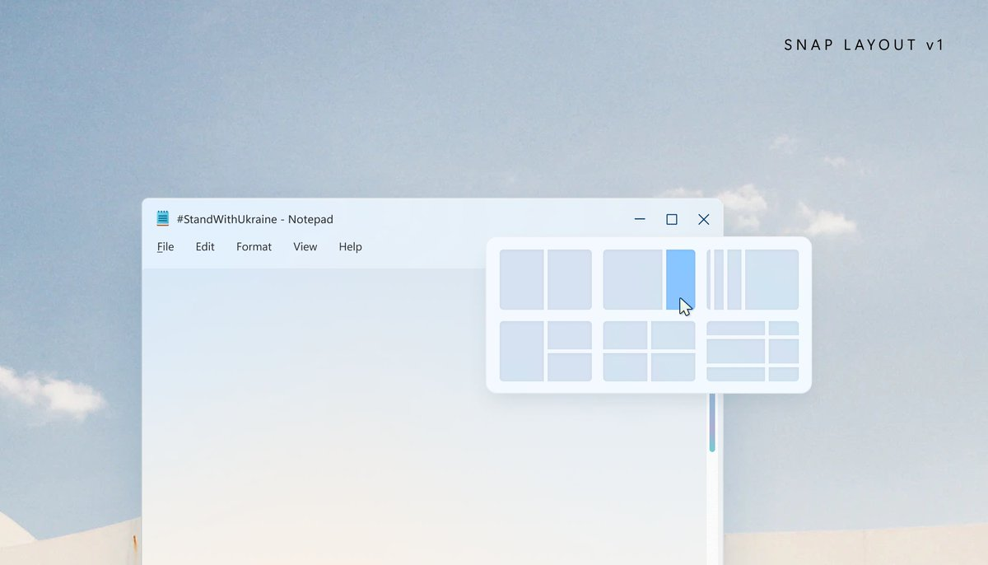Click the Notepad app icon in title bar
The image size is (988, 565).
(163, 218)
